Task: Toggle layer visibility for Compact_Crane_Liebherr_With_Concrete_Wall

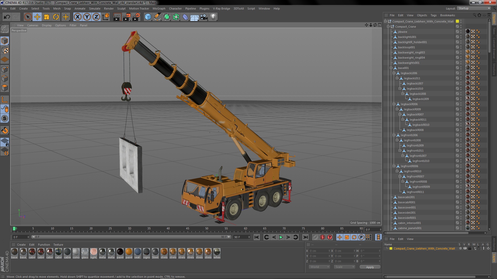Action: pyautogui.click(x=465, y=249)
